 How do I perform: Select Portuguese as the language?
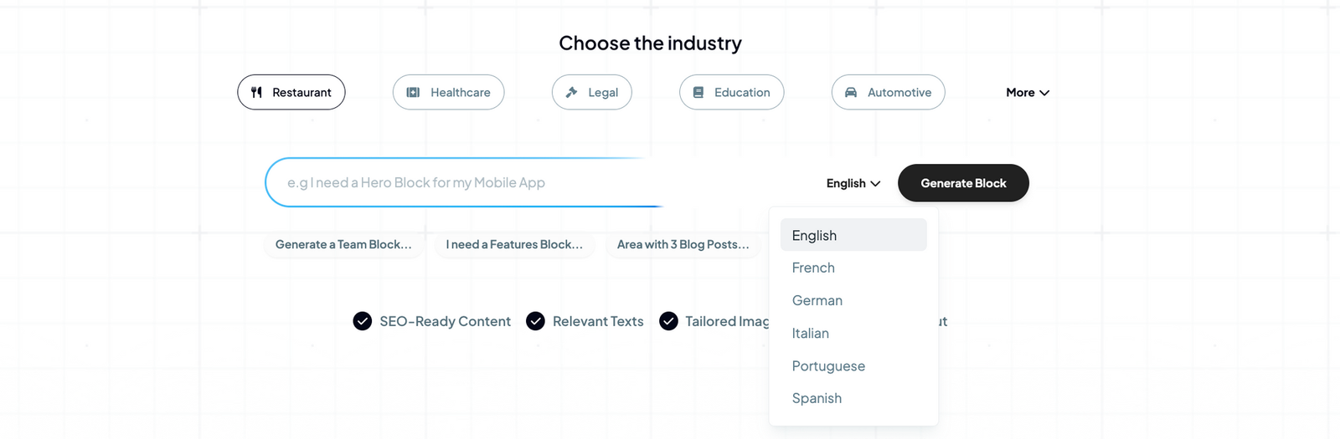click(x=828, y=365)
